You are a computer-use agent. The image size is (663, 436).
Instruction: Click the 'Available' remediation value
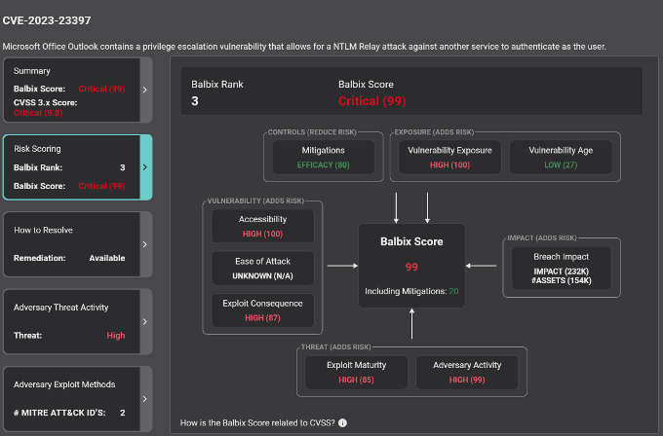(x=107, y=258)
